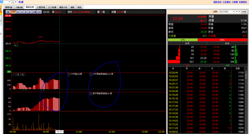Image resolution: width=249 pixels, height=134 pixels.
Task: Click the 23.3 low label on the price chart
Action: [16, 45]
